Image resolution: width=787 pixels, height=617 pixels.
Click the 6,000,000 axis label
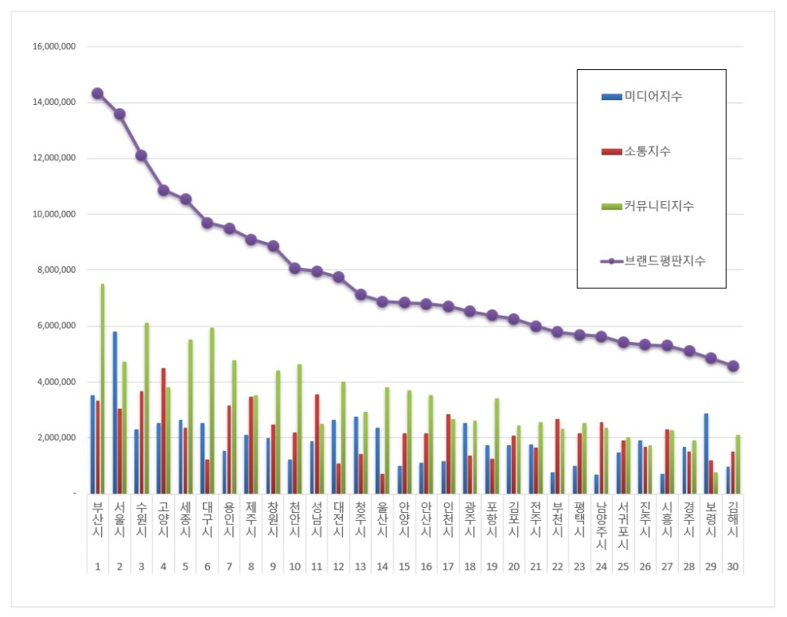[56, 326]
